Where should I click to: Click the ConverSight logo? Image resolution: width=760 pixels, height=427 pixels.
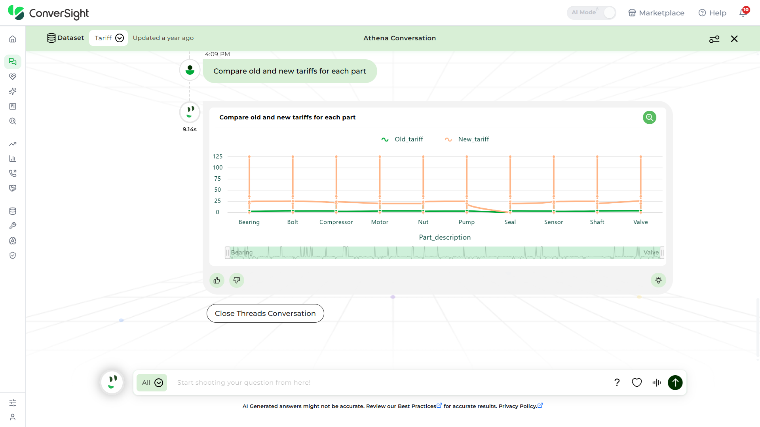tap(48, 13)
